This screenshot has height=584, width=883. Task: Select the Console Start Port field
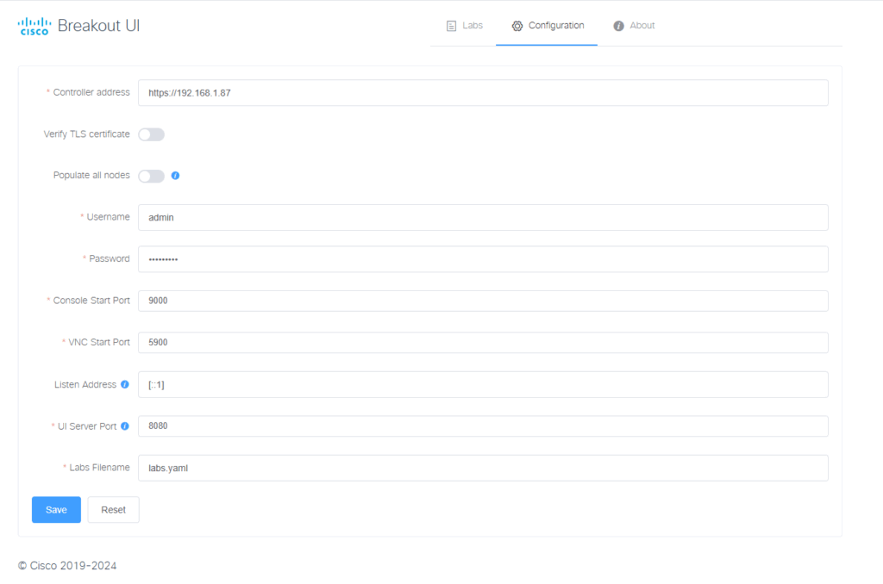(483, 301)
